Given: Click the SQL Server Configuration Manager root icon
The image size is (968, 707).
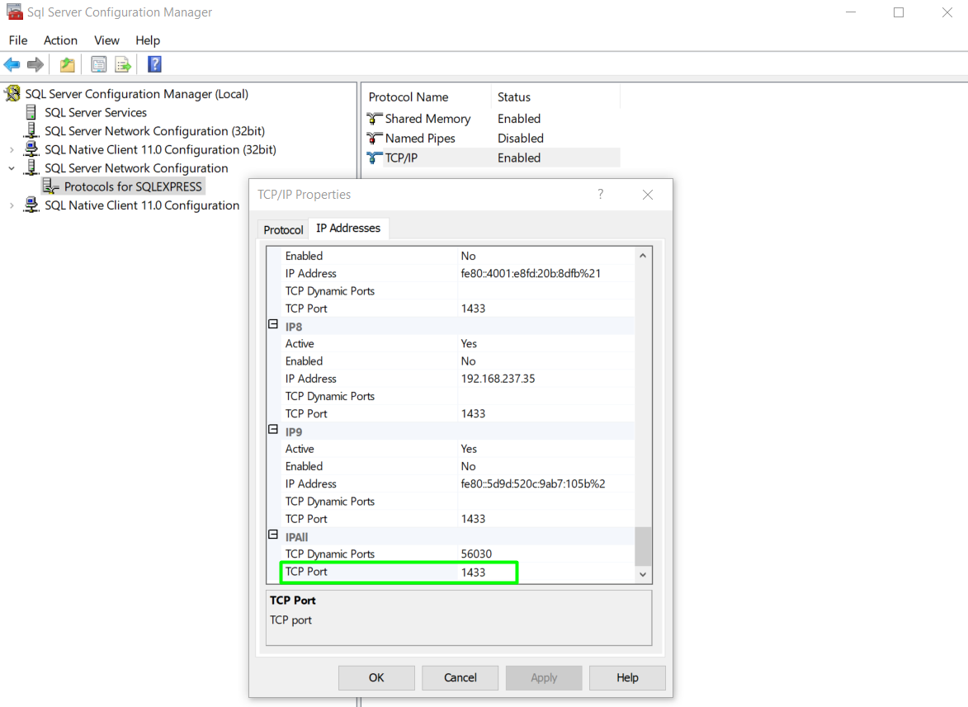Looking at the screenshot, I should [x=12, y=94].
